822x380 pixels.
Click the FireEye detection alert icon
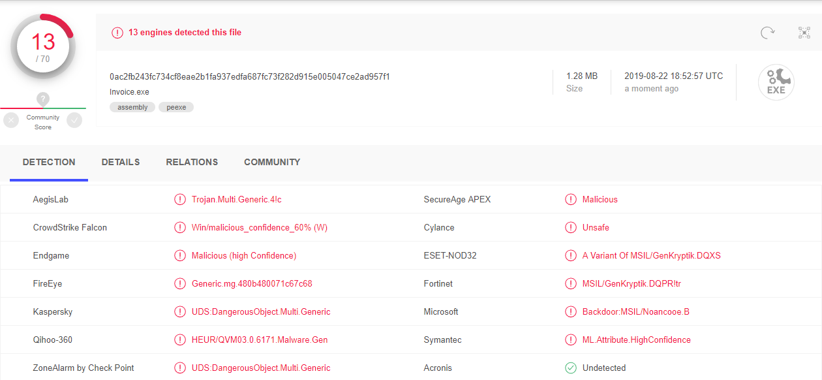click(x=180, y=284)
